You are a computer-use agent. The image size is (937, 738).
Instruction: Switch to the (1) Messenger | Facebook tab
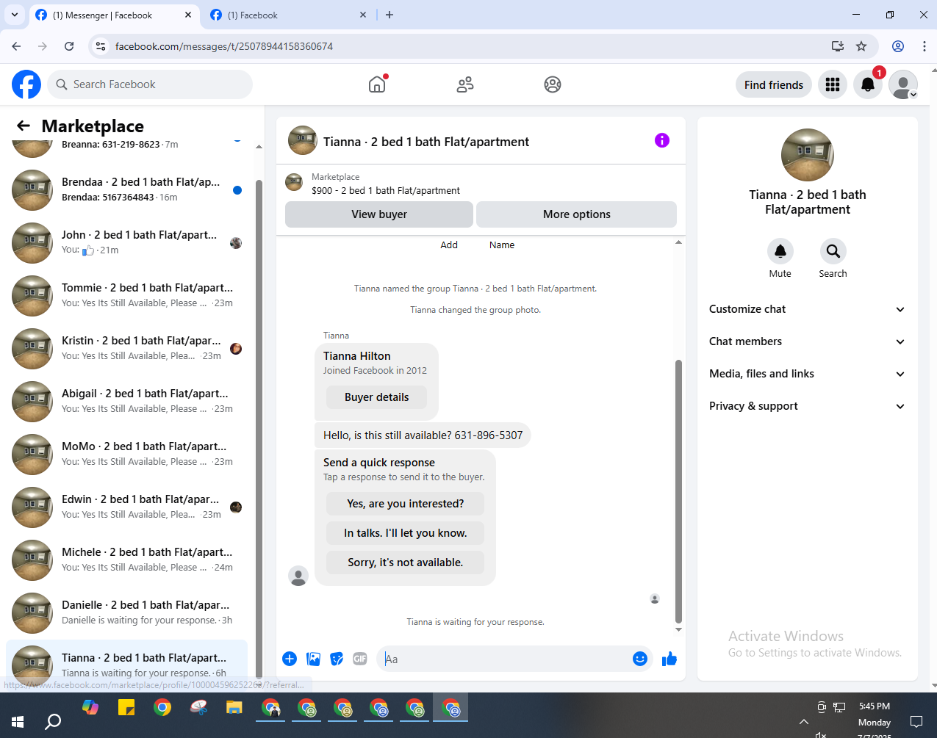pos(115,15)
